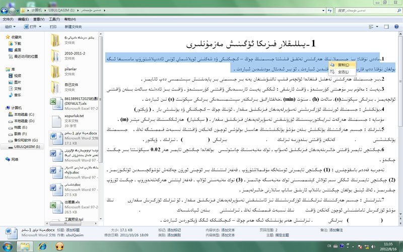Toggle the preview pane icon

386,27
